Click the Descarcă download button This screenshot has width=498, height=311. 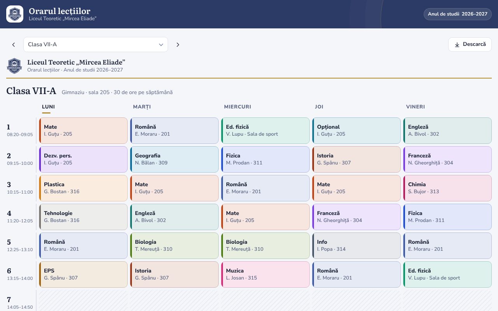point(470,44)
